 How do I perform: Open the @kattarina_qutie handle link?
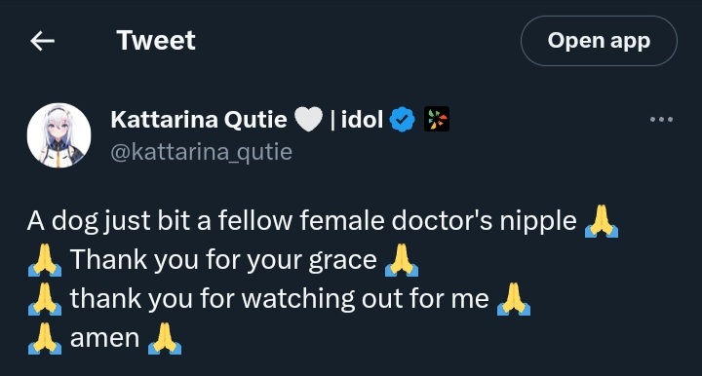pos(201,152)
